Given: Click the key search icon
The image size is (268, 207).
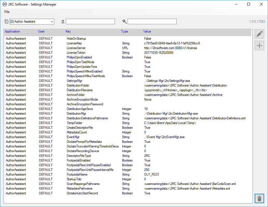Looking at the screenshot, I should pyautogui.click(x=124, y=21).
